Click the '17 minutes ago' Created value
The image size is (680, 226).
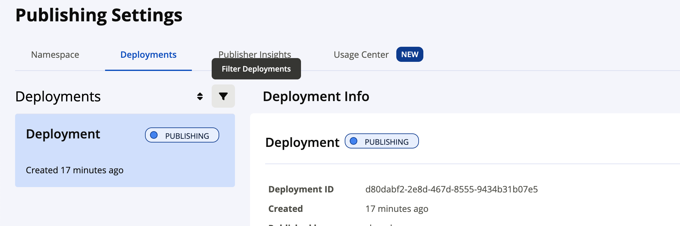tap(397, 209)
